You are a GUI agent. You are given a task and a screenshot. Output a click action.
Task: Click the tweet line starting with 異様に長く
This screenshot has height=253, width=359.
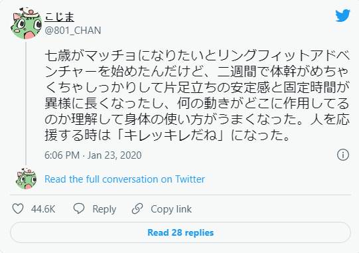pos(197,104)
